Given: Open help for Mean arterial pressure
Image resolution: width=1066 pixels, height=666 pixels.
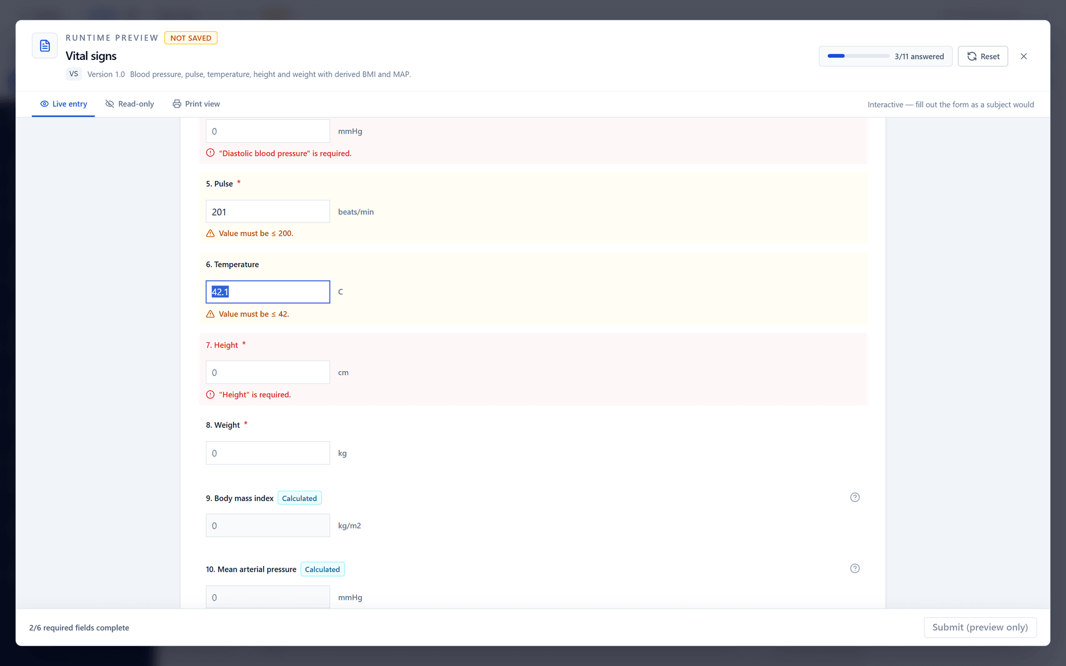Looking at the screenshot, I should (855, 568).
